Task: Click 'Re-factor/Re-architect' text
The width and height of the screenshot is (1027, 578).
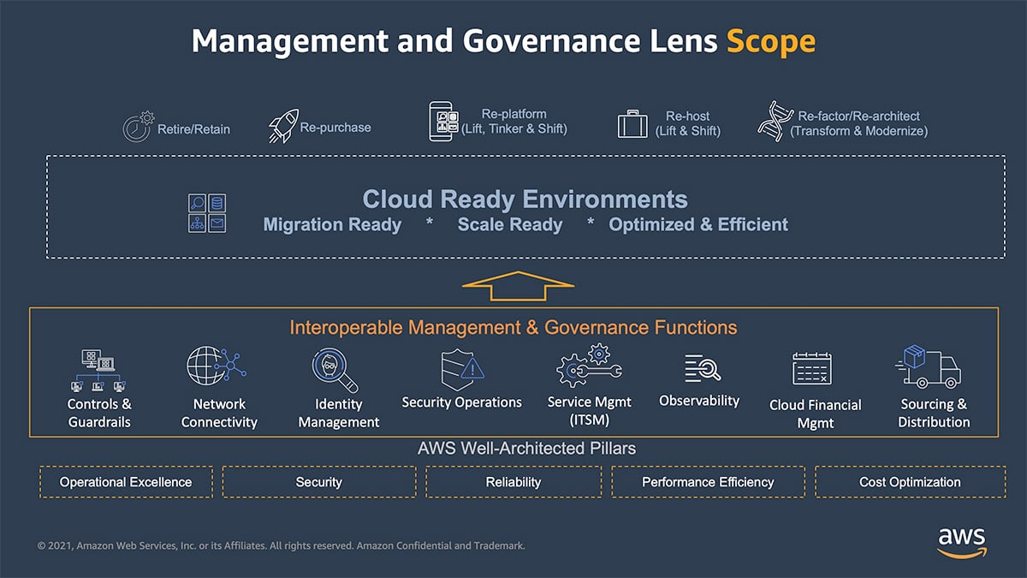Action: pos(859,116)
